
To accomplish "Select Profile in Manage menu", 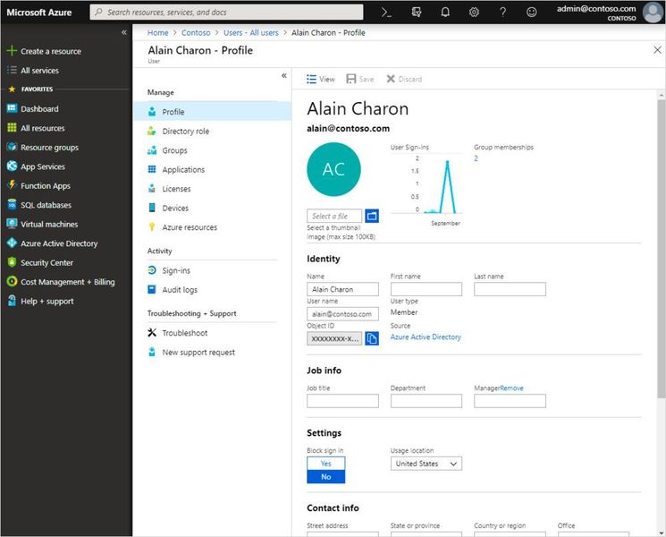I will (x=212, y=112).
